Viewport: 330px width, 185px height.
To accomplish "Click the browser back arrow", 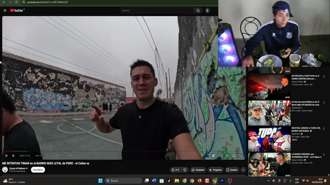I will pyautogui.click(x=4, y=2).
